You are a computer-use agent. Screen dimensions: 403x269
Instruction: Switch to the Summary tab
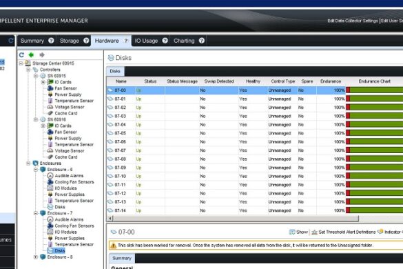pos(32,41)
